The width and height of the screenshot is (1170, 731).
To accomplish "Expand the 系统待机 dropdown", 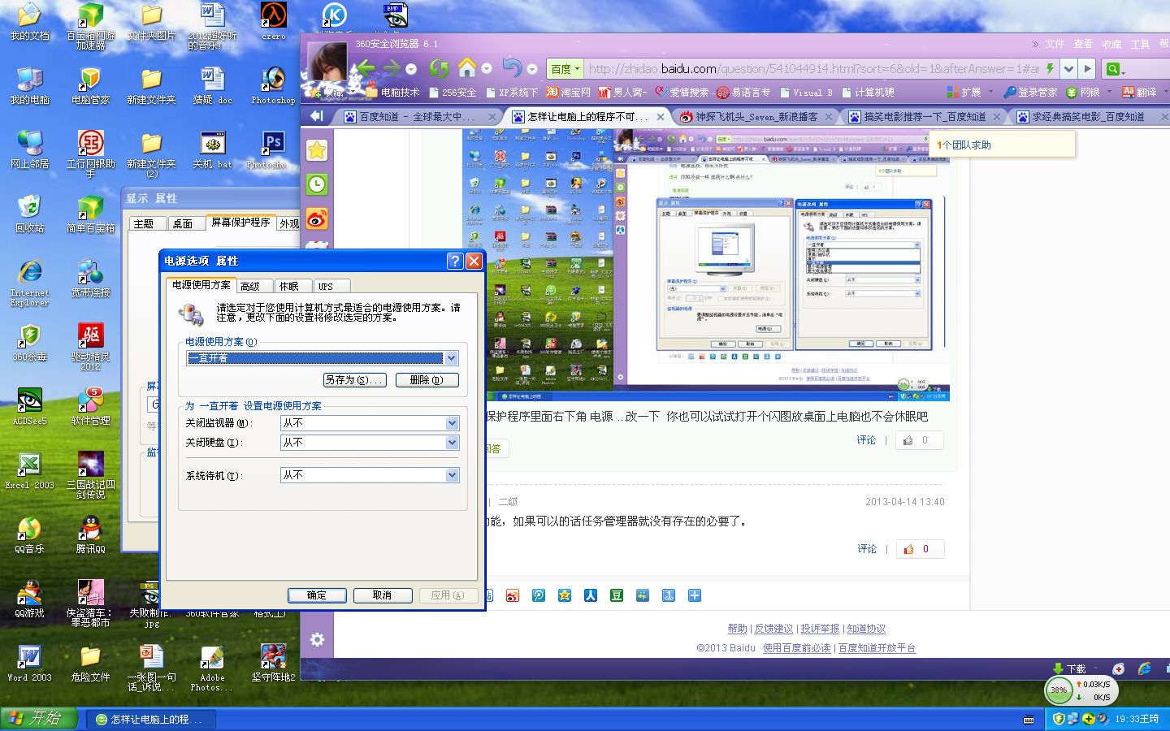I will (x=452, y=475).
